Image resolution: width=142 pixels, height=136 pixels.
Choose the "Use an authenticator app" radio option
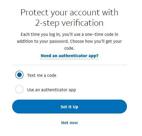(x=19, y=89)
